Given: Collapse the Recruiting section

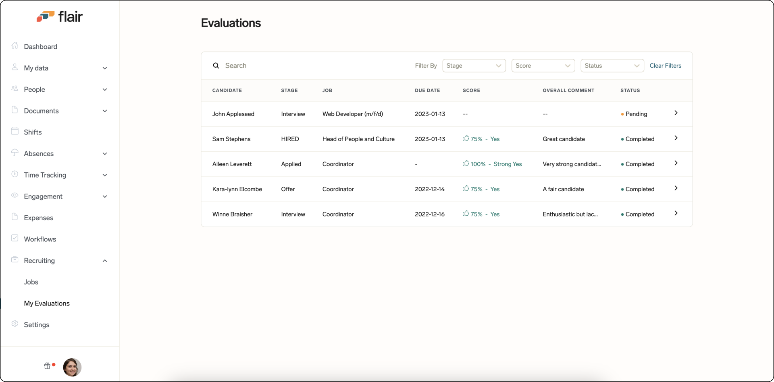Looking at the screenshot, I should (105, 260).
